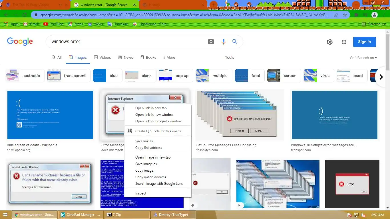Choose Open link in incognito window
The height and width of the screenshot is (219, 390).
(158, 121)
